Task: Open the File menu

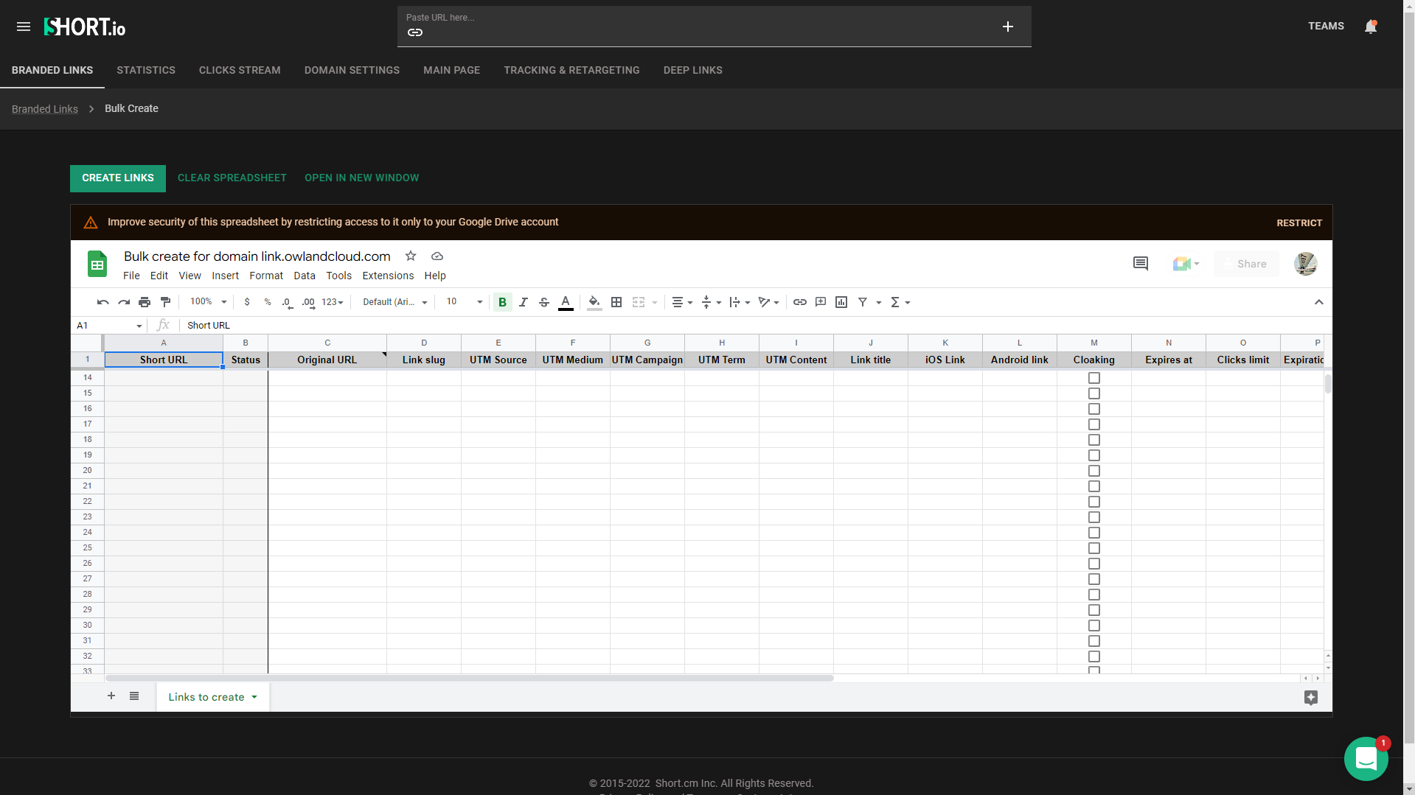Action: 131,276
